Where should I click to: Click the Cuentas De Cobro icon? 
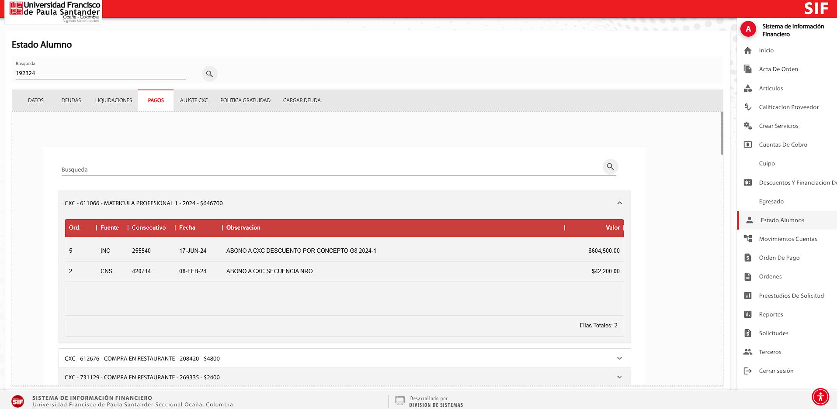point(748,144)
